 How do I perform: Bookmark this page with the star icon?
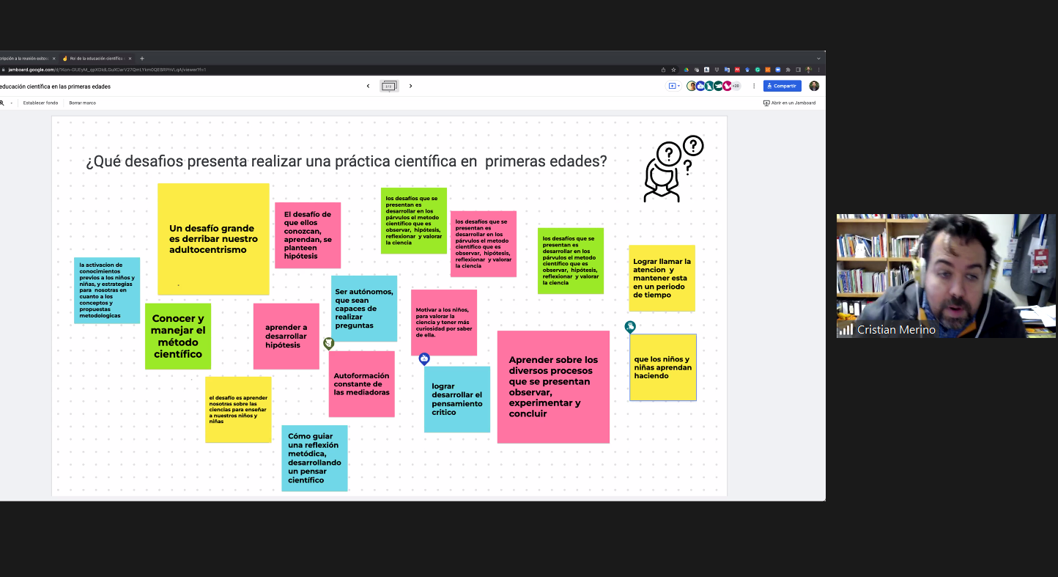[x=673, y=70]
